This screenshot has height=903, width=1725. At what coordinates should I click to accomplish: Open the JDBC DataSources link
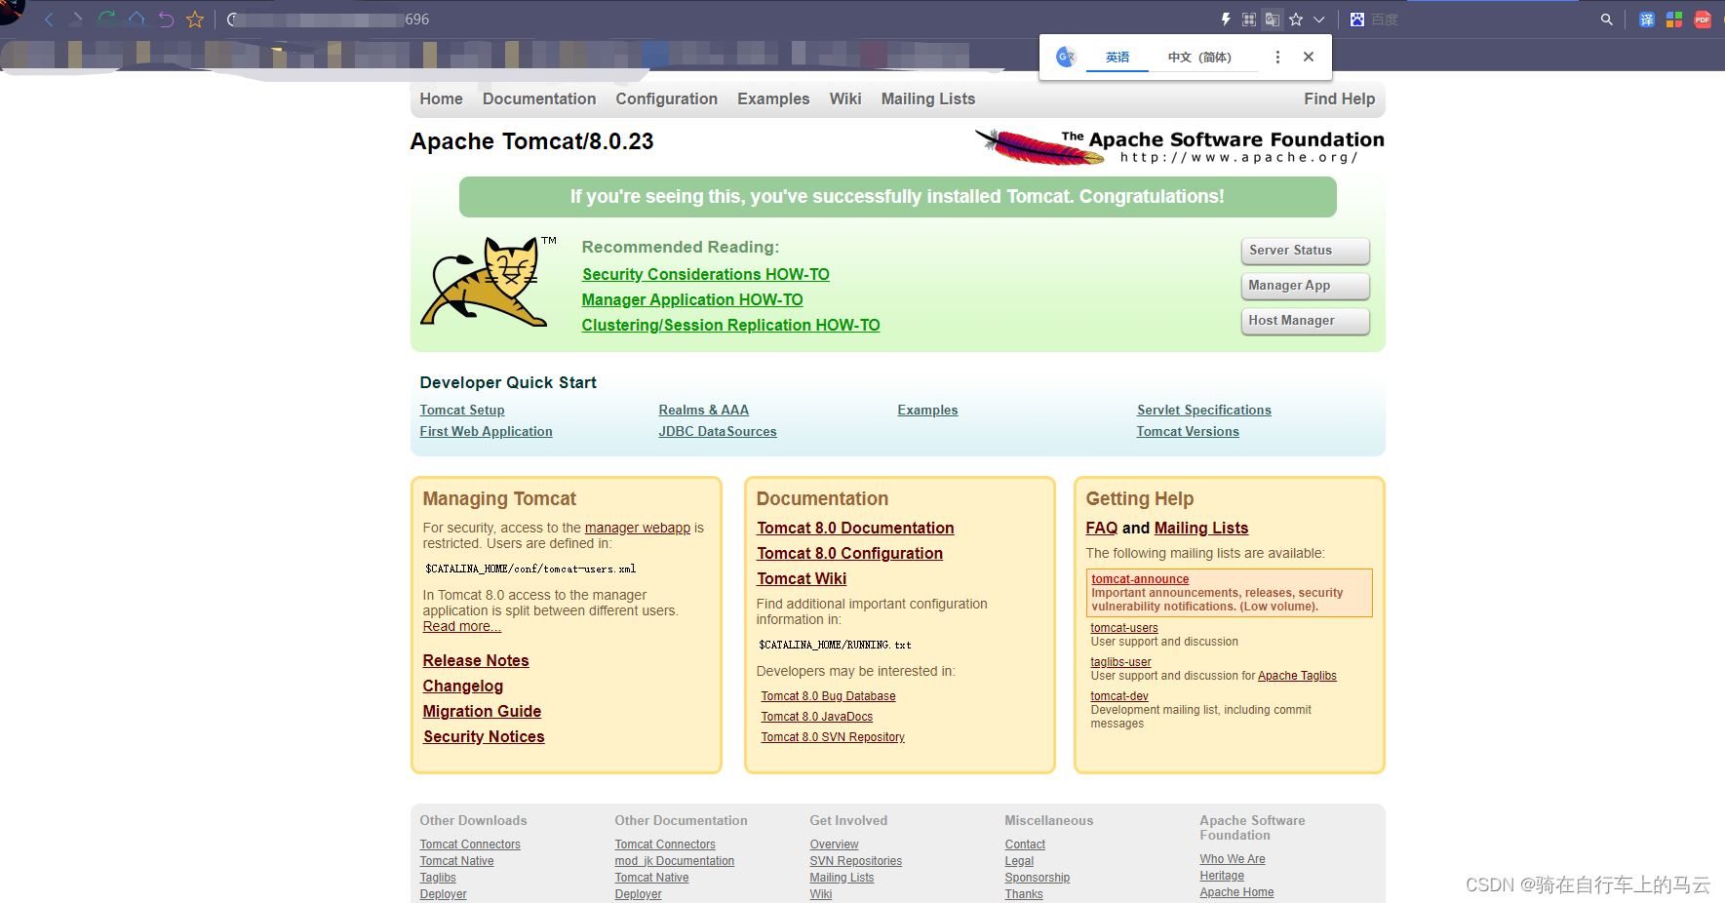718,432
